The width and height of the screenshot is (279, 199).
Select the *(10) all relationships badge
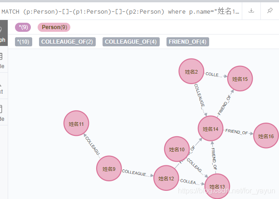tap(24, 42)
